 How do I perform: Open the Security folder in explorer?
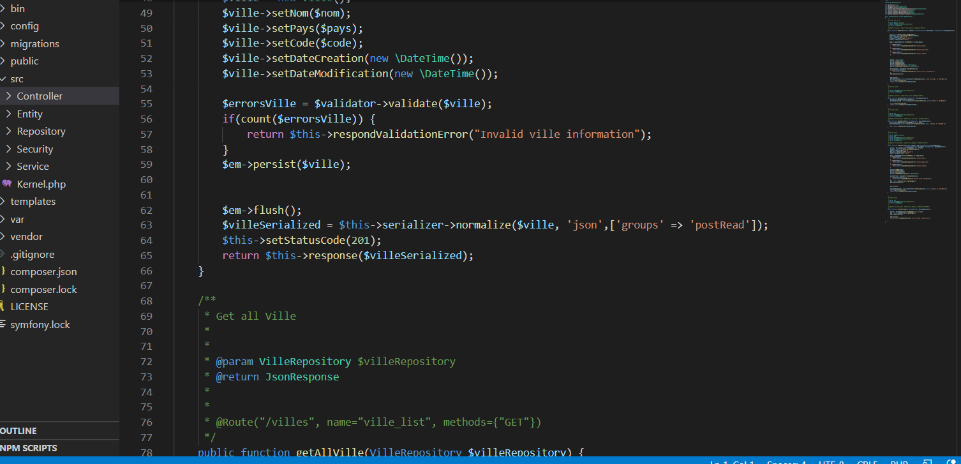click(34, 149)
